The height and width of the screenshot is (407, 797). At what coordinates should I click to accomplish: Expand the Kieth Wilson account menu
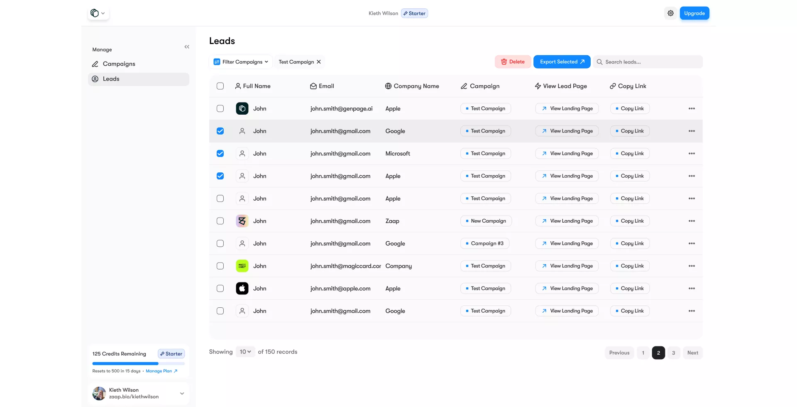[181, 393]
